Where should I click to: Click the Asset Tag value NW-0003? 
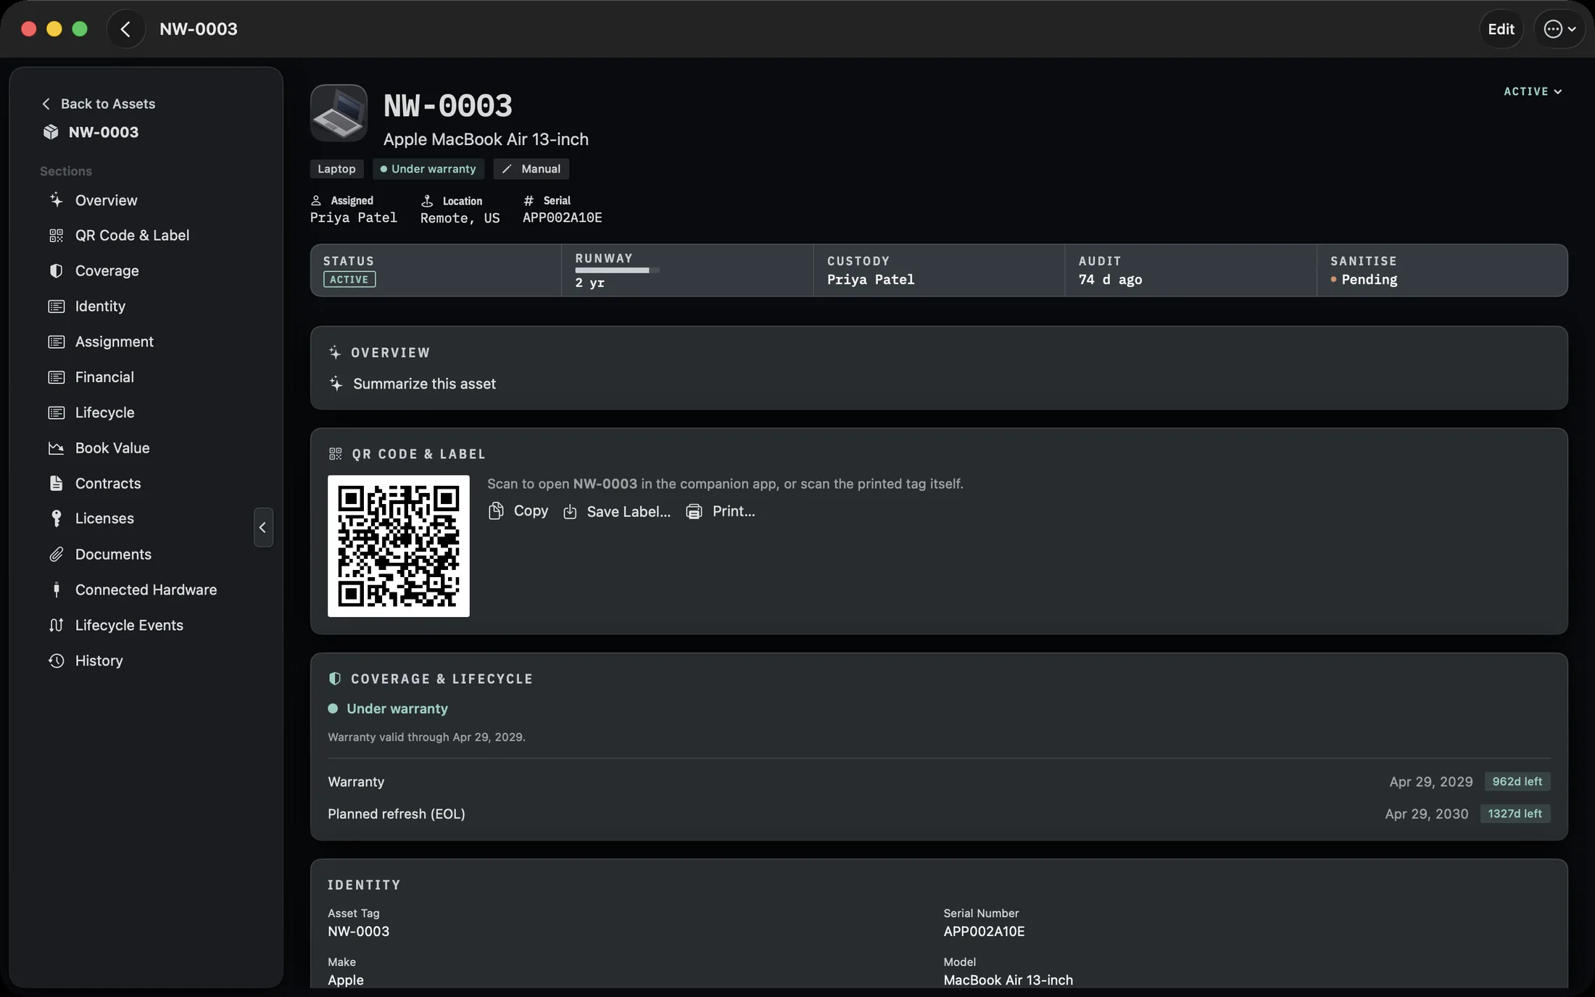coord(358,932)
